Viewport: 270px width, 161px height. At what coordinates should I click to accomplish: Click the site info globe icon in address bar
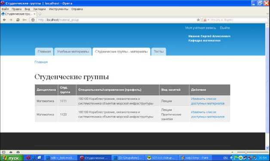point(33,20)
